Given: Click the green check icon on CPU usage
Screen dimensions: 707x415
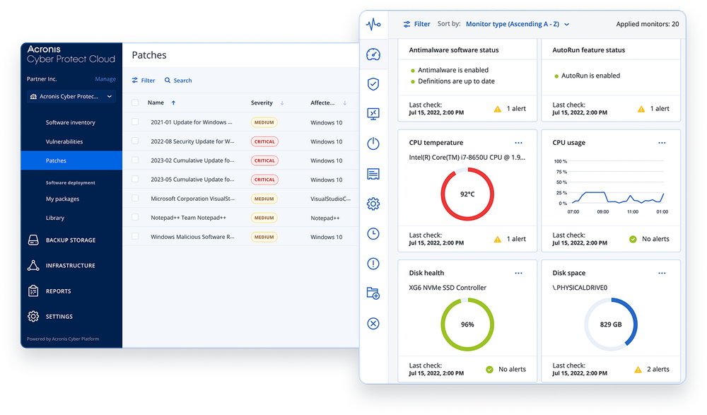Looking at the screenshot, I should [633, 239].
